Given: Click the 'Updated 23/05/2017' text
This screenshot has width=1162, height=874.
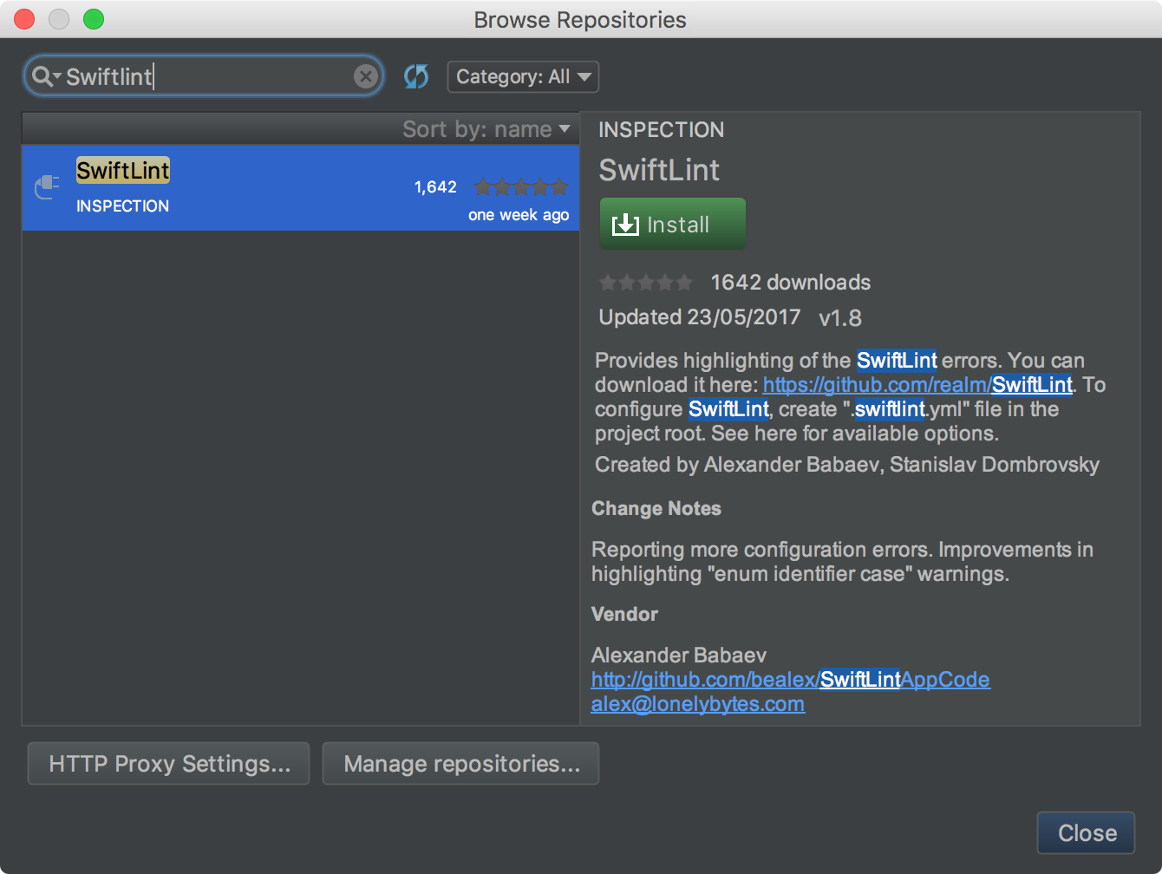Looking at the screenshot, I should pos(700,317).
